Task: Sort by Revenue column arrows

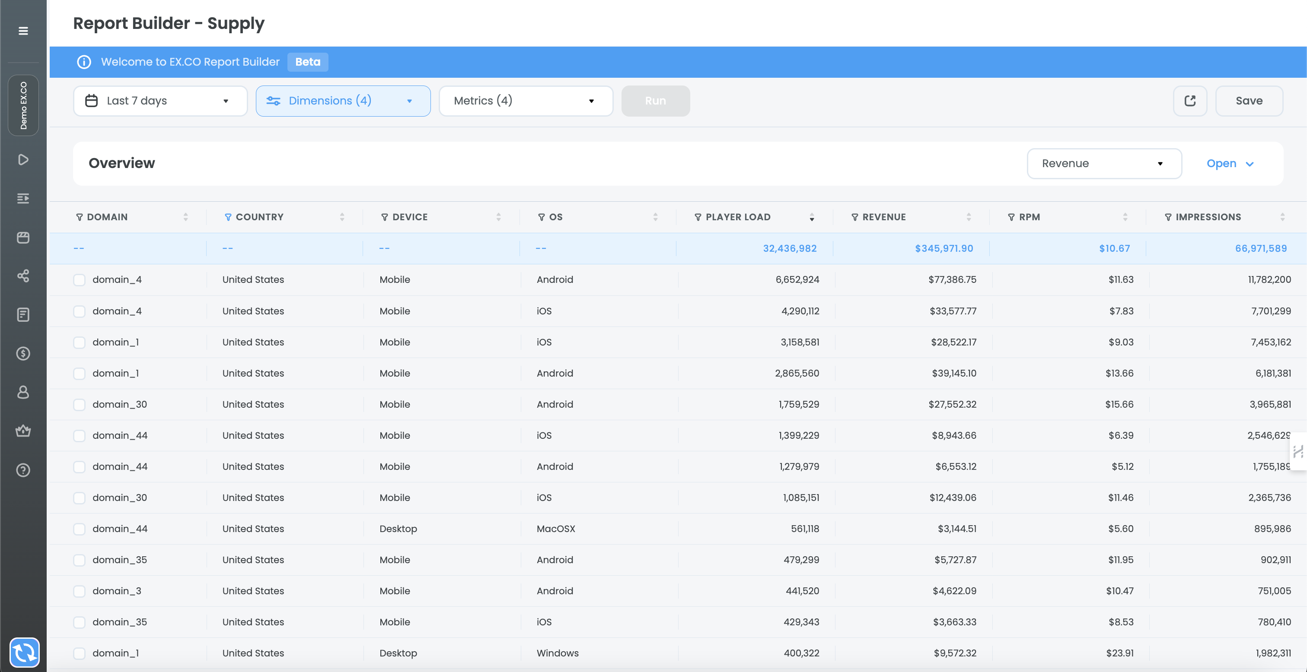Action: coord(969,217)
